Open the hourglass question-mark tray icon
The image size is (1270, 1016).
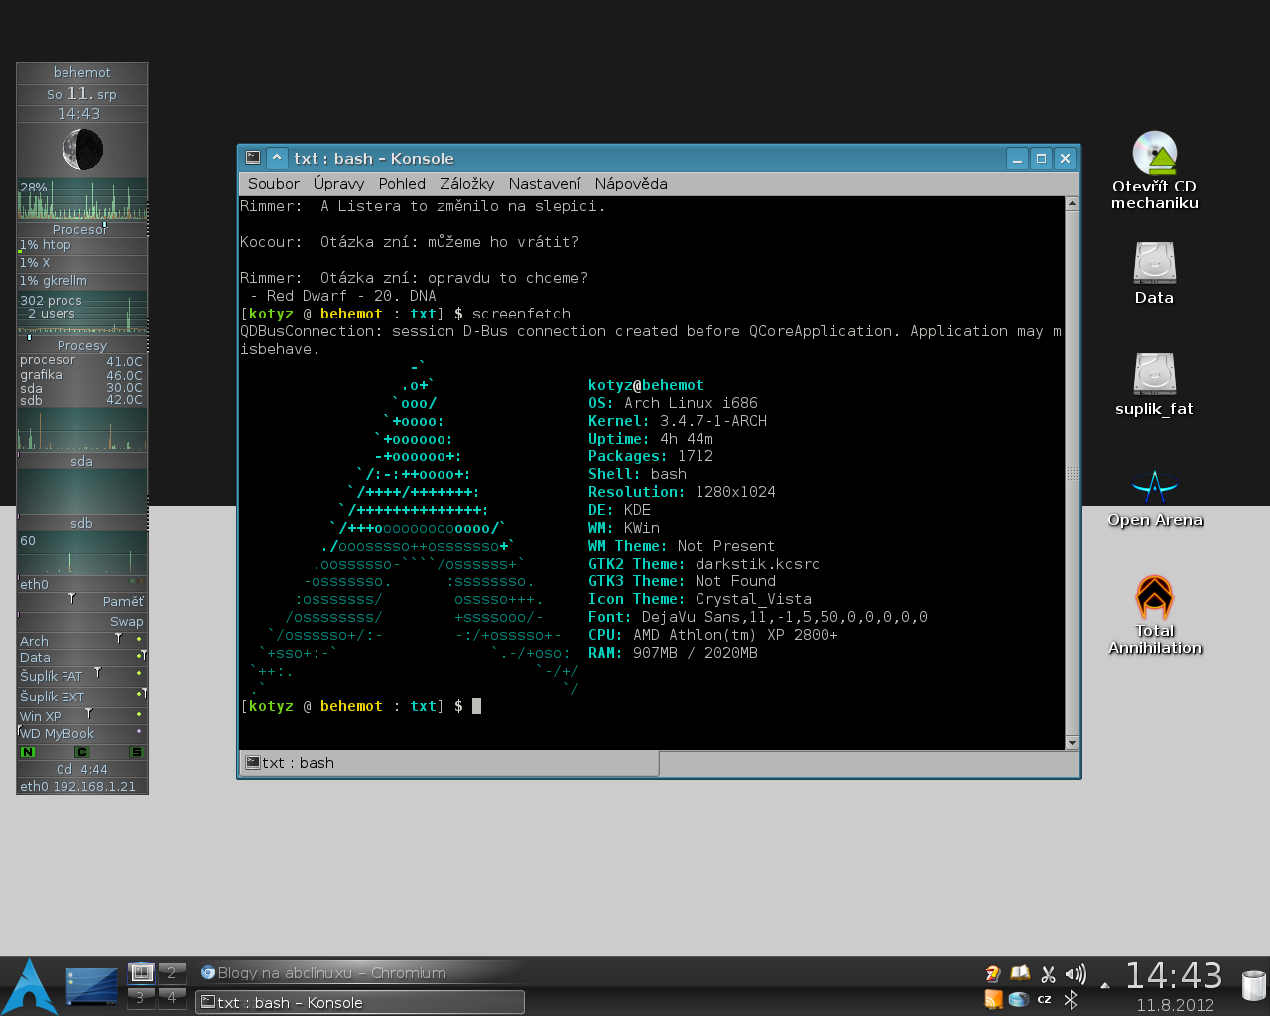(993, 974)
